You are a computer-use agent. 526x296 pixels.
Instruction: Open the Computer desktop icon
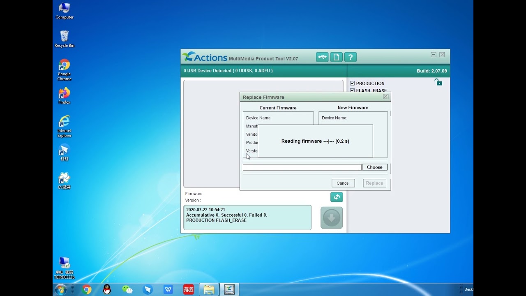[65, 11]
